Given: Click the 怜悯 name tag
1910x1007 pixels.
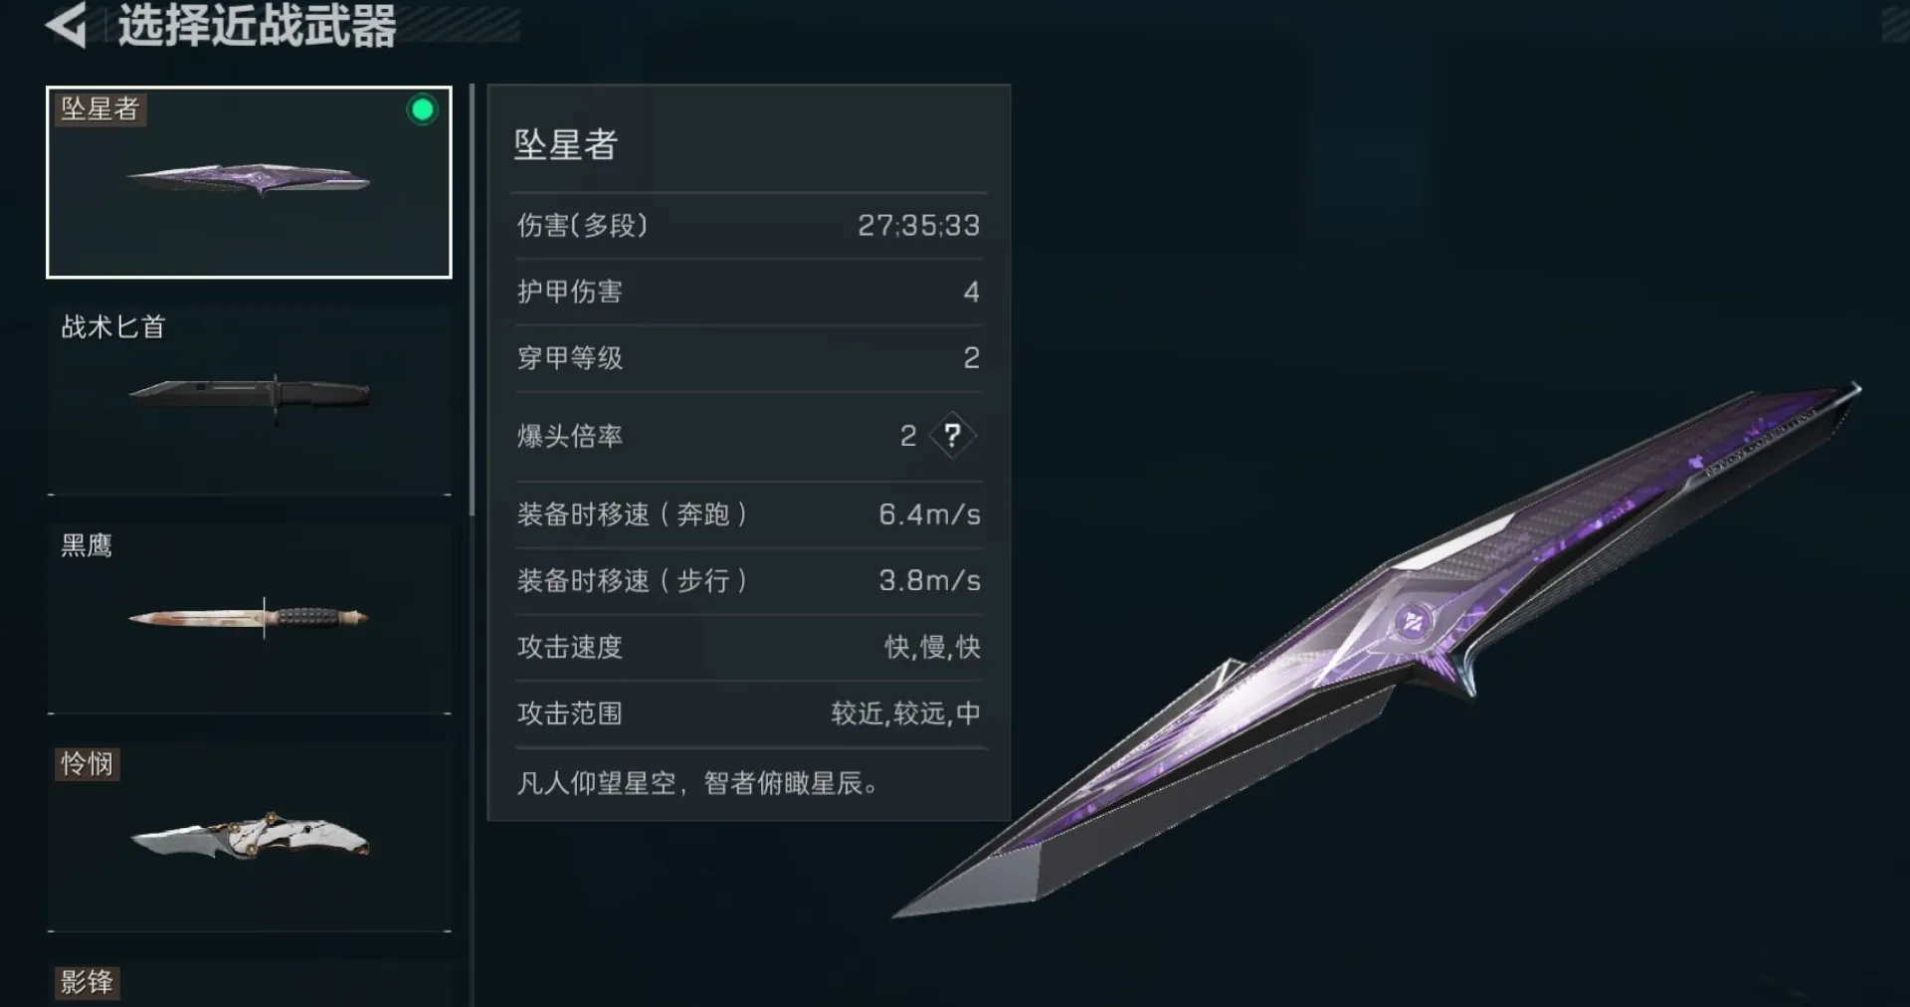Looking at the screenshot, I should [87, 764].
